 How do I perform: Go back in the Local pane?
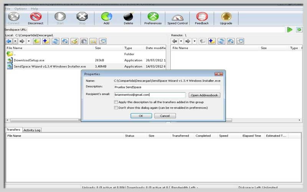[x=9, y=41]
